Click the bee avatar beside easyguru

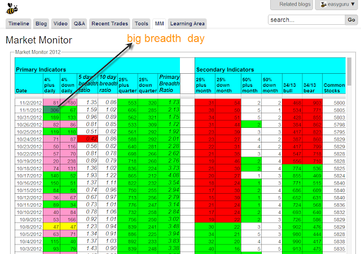323,5
